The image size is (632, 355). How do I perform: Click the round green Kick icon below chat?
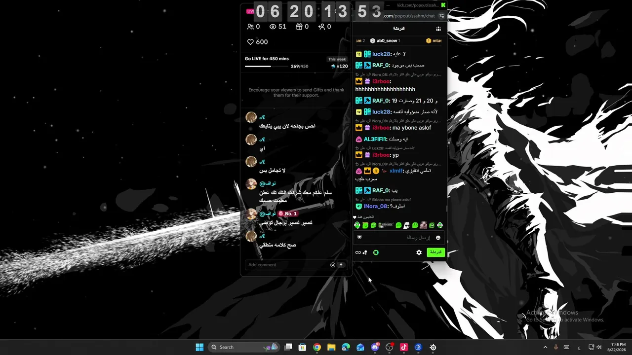click(x=376, y=252)
